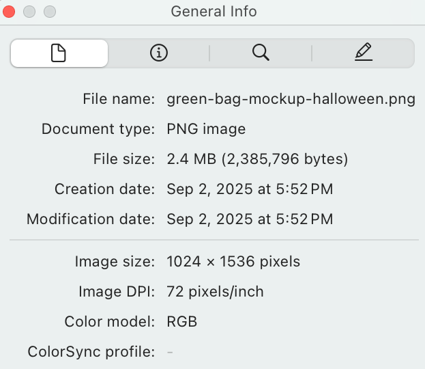The image size is (425, 369).
Task: Minimize the inspector window
Action: 29,12
